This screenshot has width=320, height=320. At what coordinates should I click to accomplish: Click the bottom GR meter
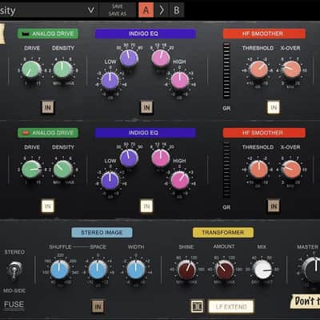tap(226, 170)
